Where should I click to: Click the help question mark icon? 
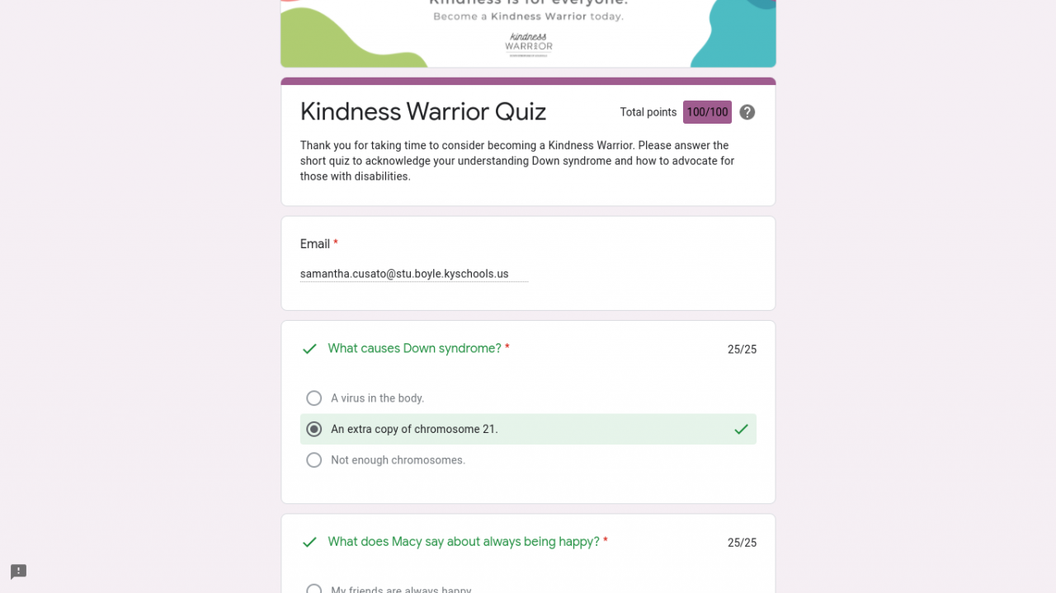pos(747,112)
